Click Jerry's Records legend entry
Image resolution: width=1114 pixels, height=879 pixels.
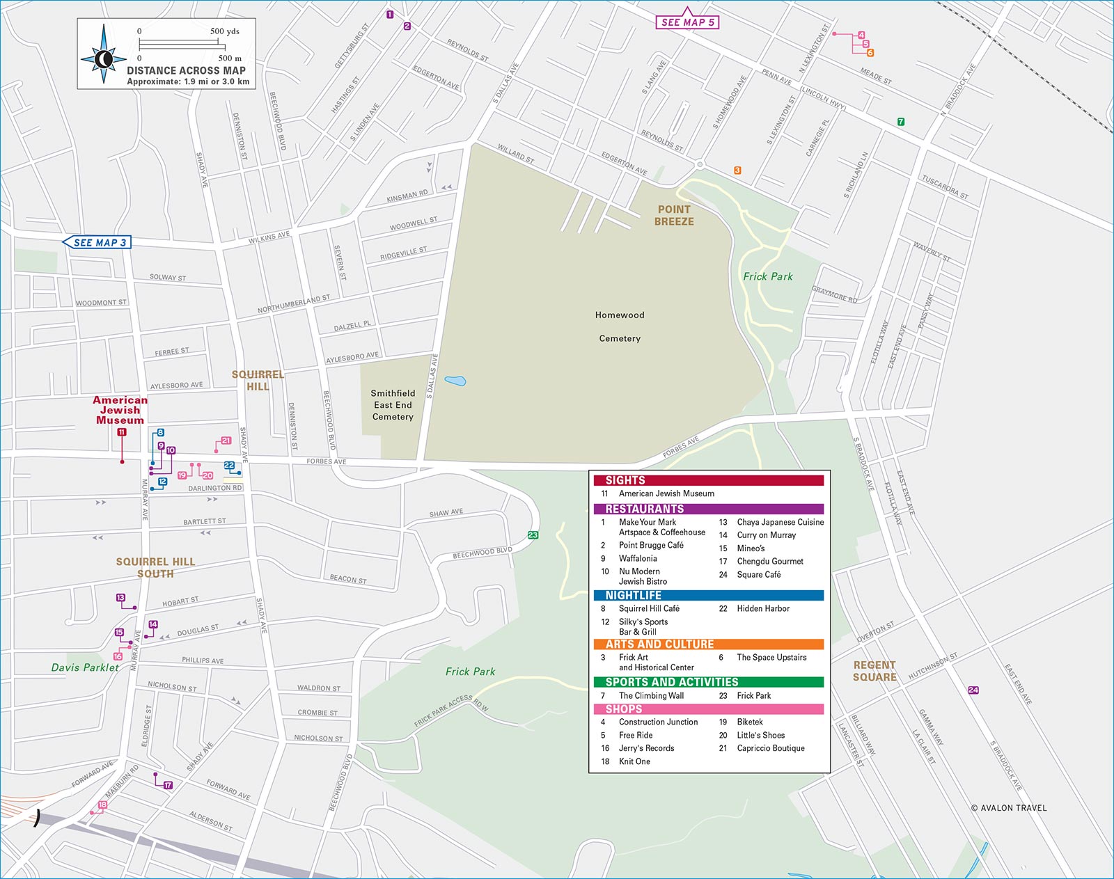click(646, 748)
